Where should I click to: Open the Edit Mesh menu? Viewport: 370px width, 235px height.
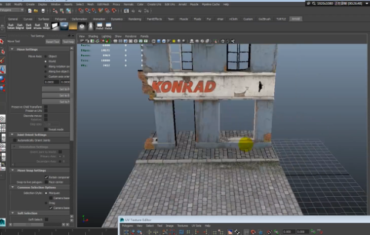[x=103, y=4]
